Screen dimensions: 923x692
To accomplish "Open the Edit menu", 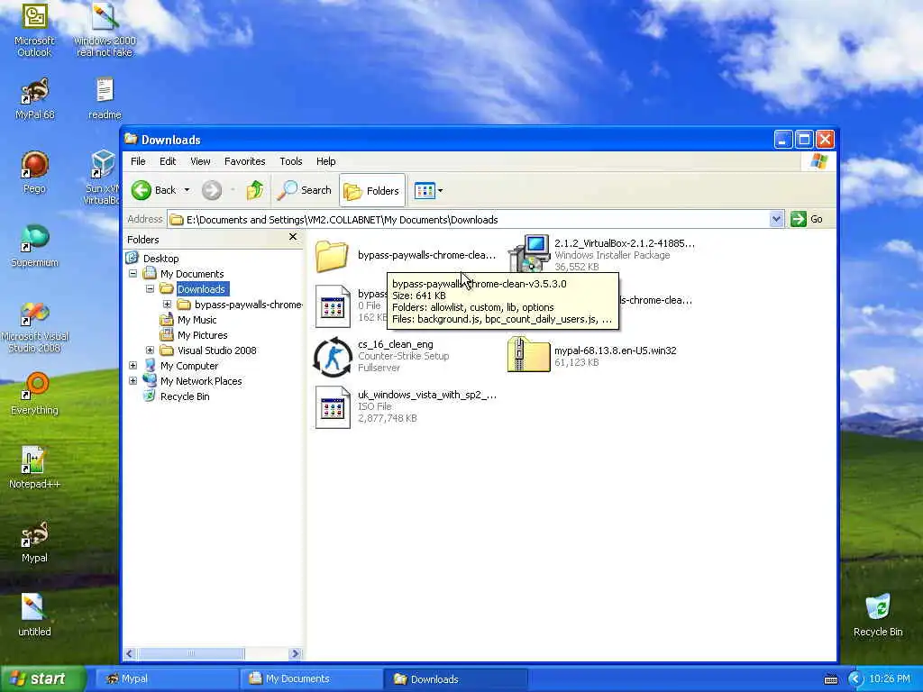I will click(168, 161).
